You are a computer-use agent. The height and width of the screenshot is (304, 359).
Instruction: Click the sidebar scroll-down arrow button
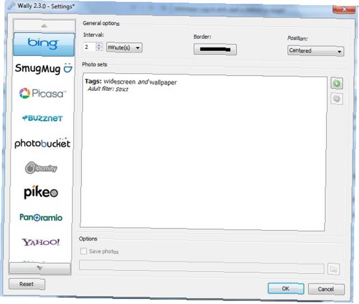(40, 268)
